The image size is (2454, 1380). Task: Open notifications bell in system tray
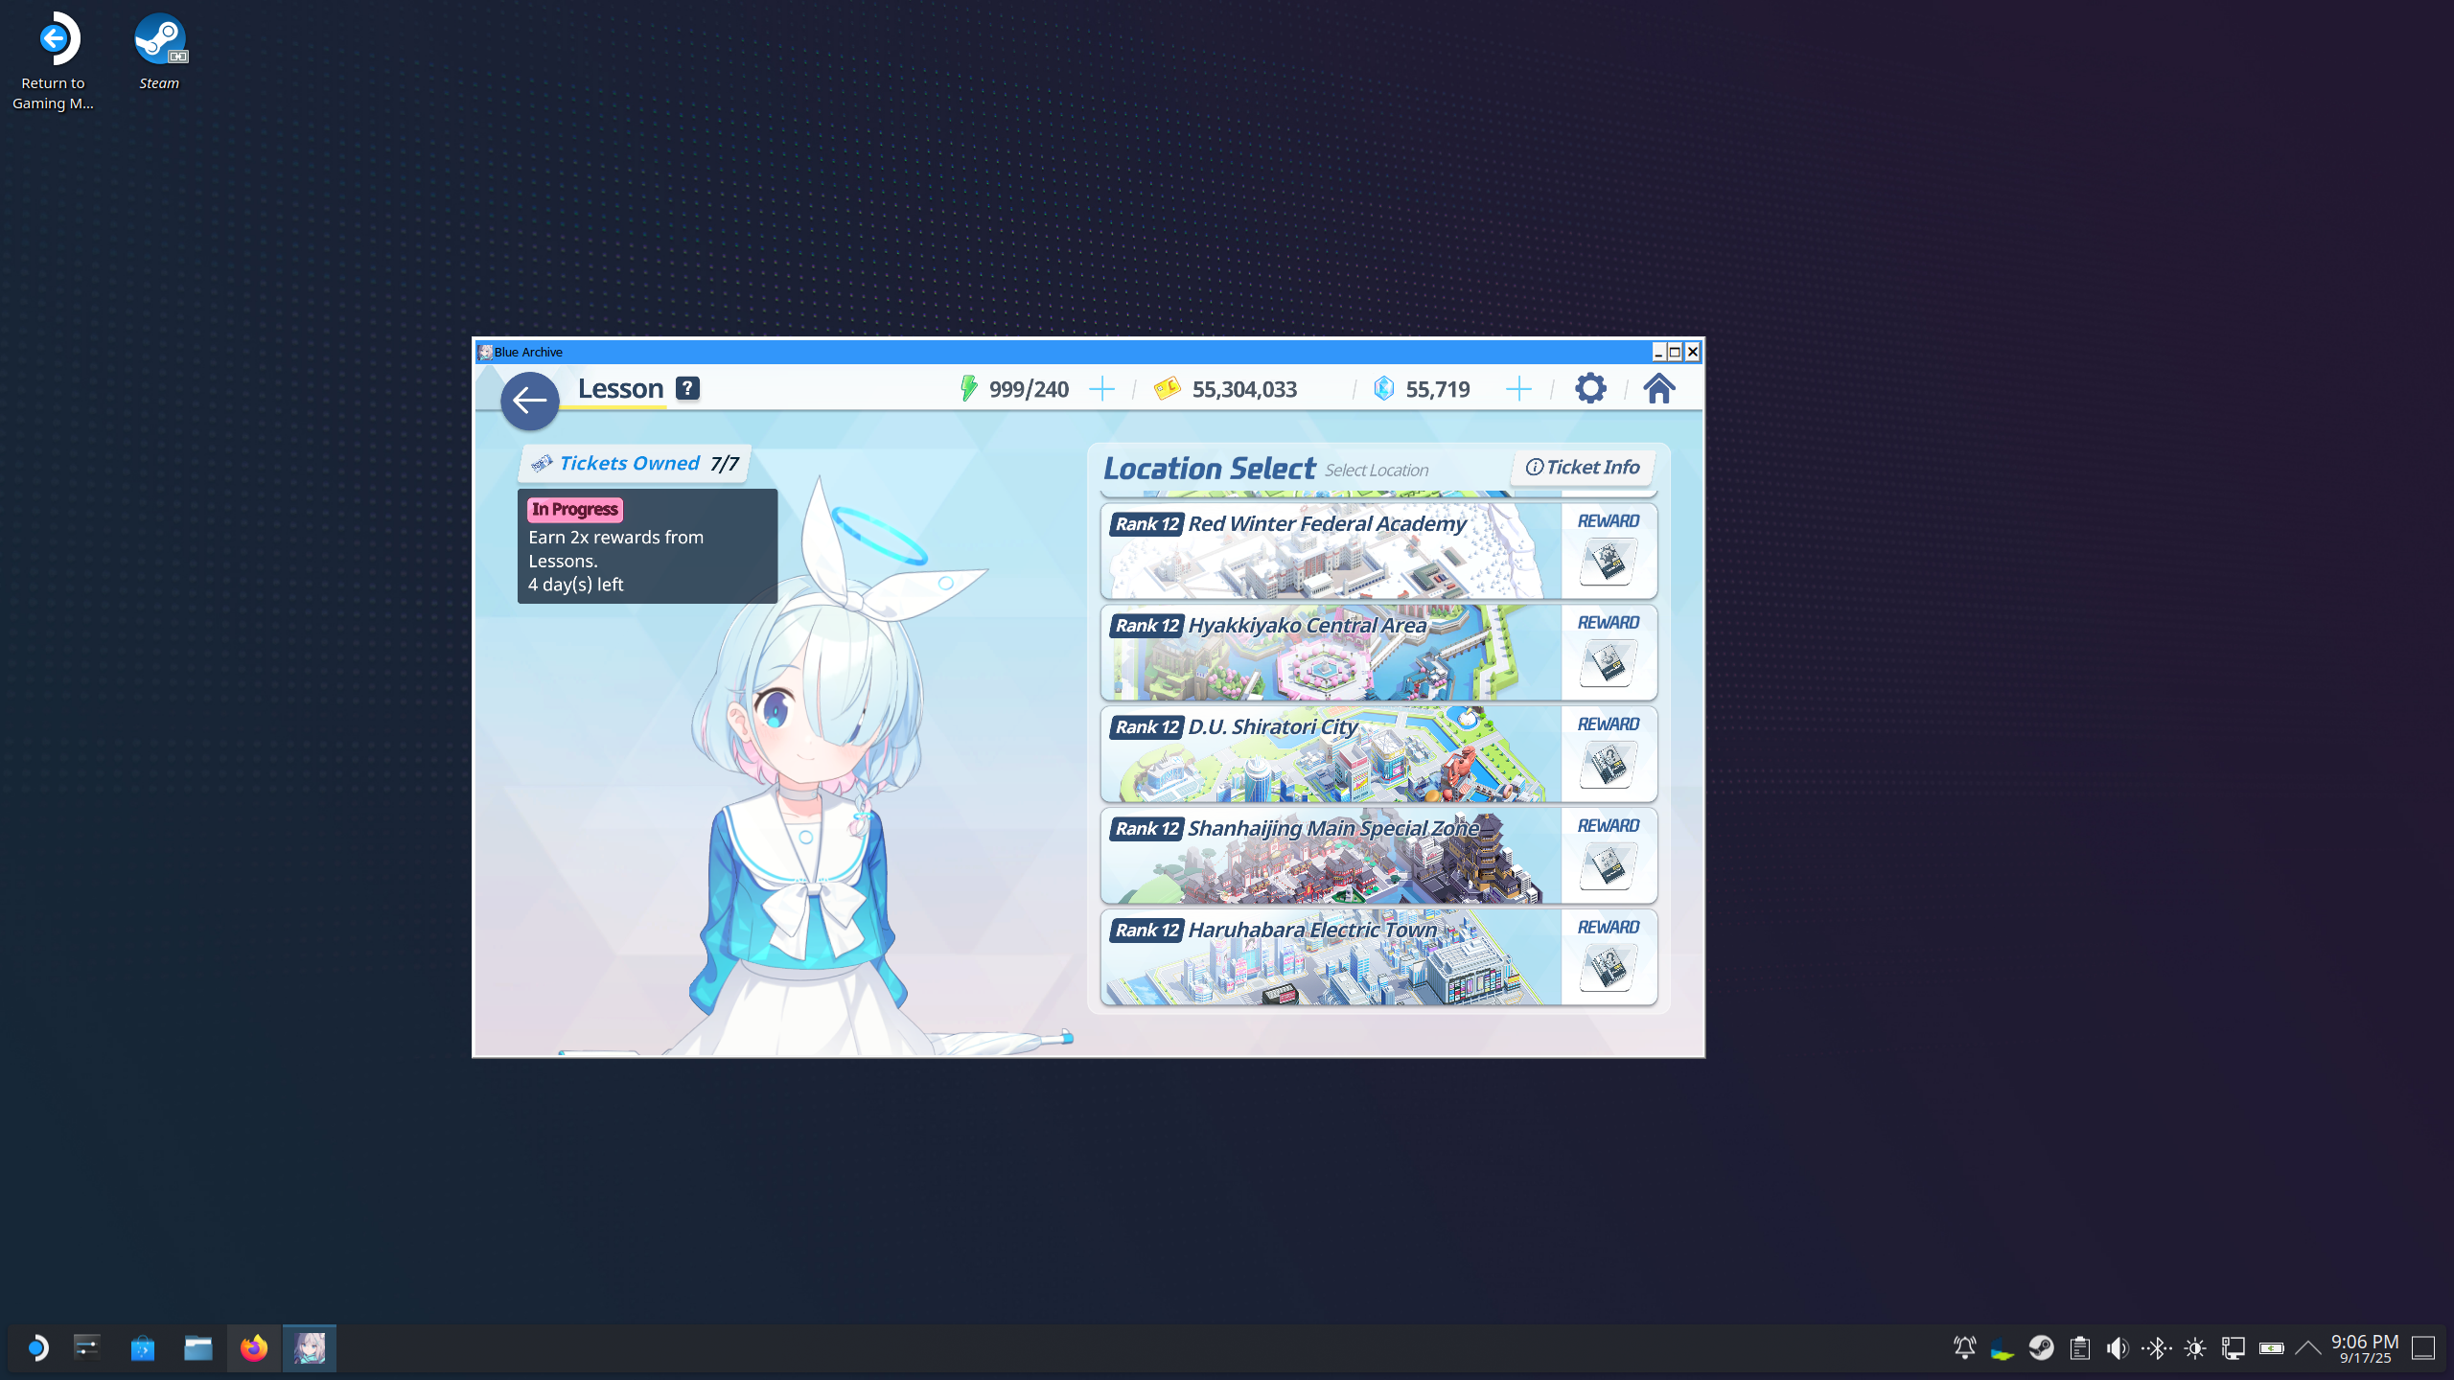1964,1348
